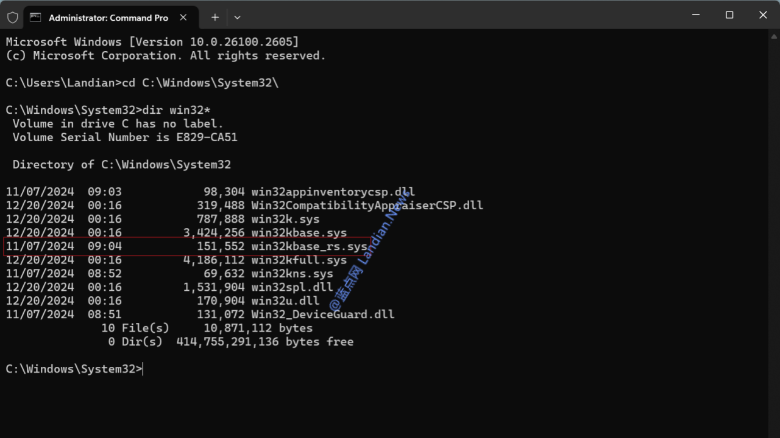Click the win32appinventorycsp.dll filename
Screen dimensions: 780x438
333,192
